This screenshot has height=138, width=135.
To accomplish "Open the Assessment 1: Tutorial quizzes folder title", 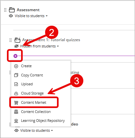I will (x=51, y=40).
